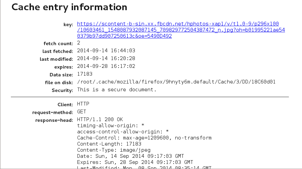Select the fetch count value 2
The image size is (302, 169).
point(78,43)
